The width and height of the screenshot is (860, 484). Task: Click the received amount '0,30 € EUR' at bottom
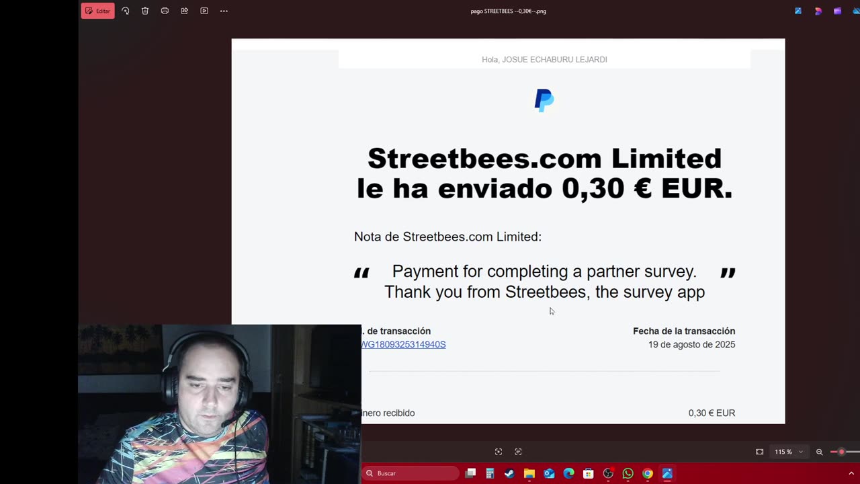[712, 413]
